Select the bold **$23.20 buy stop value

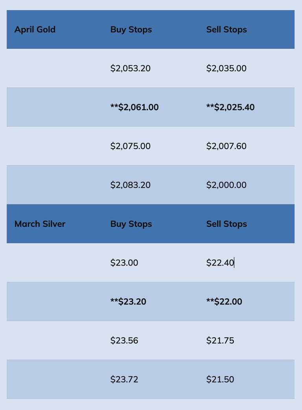click(x=128, y=302)
